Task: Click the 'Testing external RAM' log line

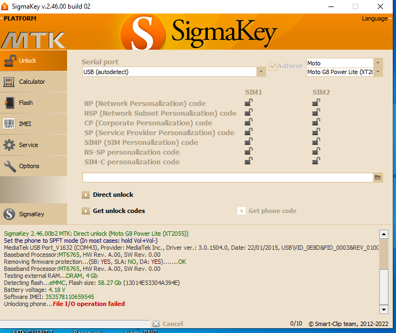Action: click(x=51, y=276)
